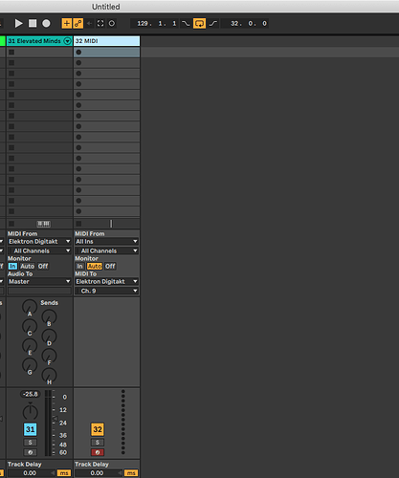
Task: Click the Send E knob
Action: tap(30, 346)
